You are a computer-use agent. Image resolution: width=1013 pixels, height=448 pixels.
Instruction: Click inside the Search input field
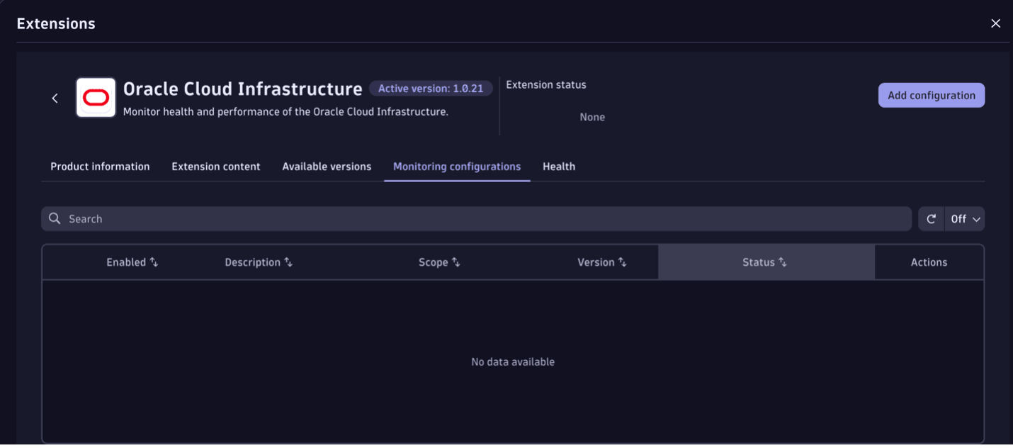click(x=283, y=218)
